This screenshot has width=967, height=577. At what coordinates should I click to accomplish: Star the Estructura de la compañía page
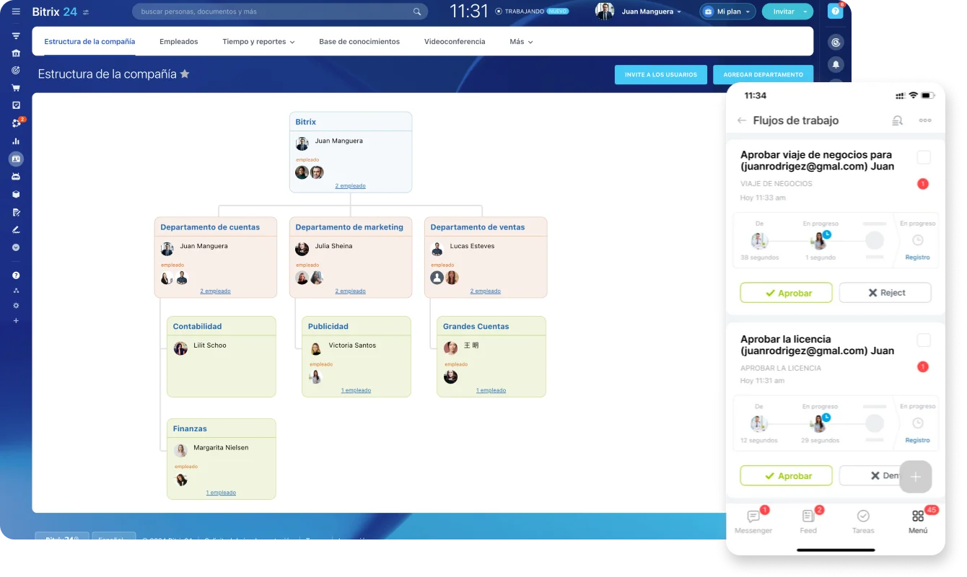[185, 74]
